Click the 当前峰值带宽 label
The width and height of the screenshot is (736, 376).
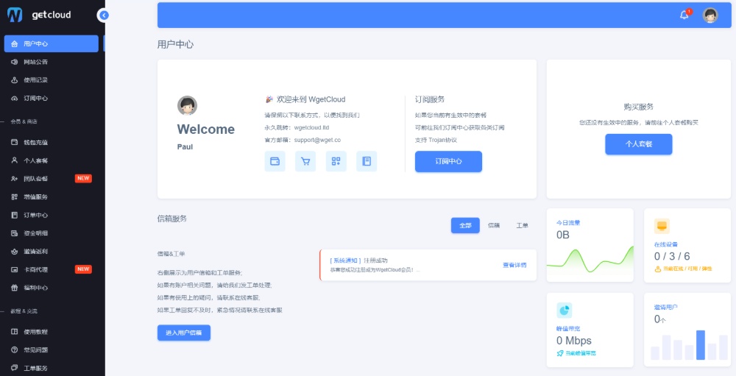(x=580, y=353)
